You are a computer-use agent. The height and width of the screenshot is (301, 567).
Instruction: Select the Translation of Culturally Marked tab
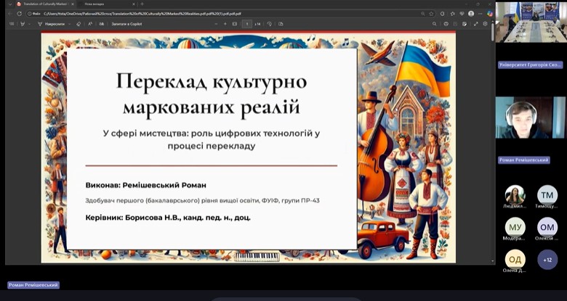click(44, 4)
